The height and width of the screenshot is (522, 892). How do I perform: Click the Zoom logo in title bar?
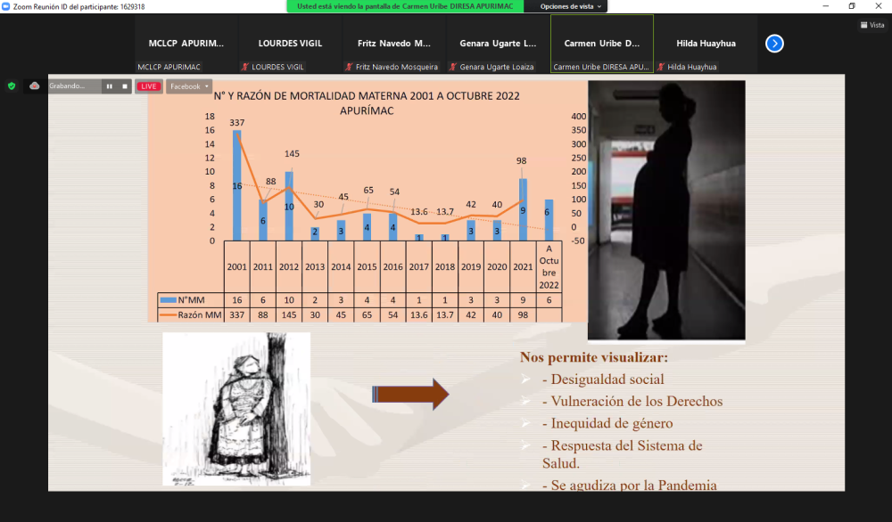[7, 6]
